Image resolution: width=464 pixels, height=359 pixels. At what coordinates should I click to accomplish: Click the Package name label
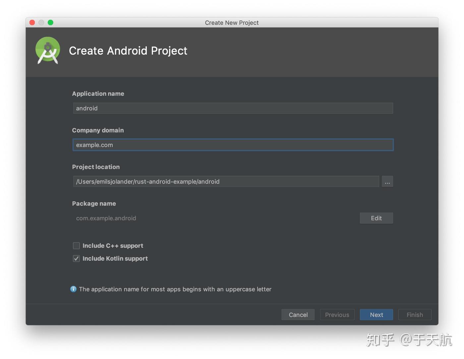(x=94, y=204)
